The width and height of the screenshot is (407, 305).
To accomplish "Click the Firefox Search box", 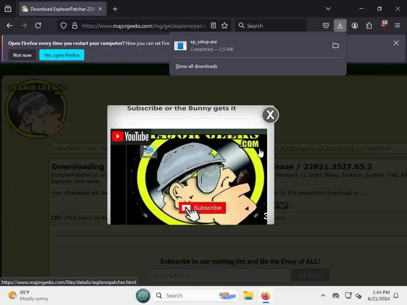I will click(270, 26).
